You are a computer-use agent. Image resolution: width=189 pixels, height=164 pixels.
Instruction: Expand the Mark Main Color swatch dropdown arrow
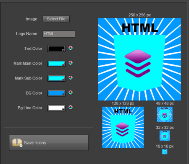(x=63, y=65)
